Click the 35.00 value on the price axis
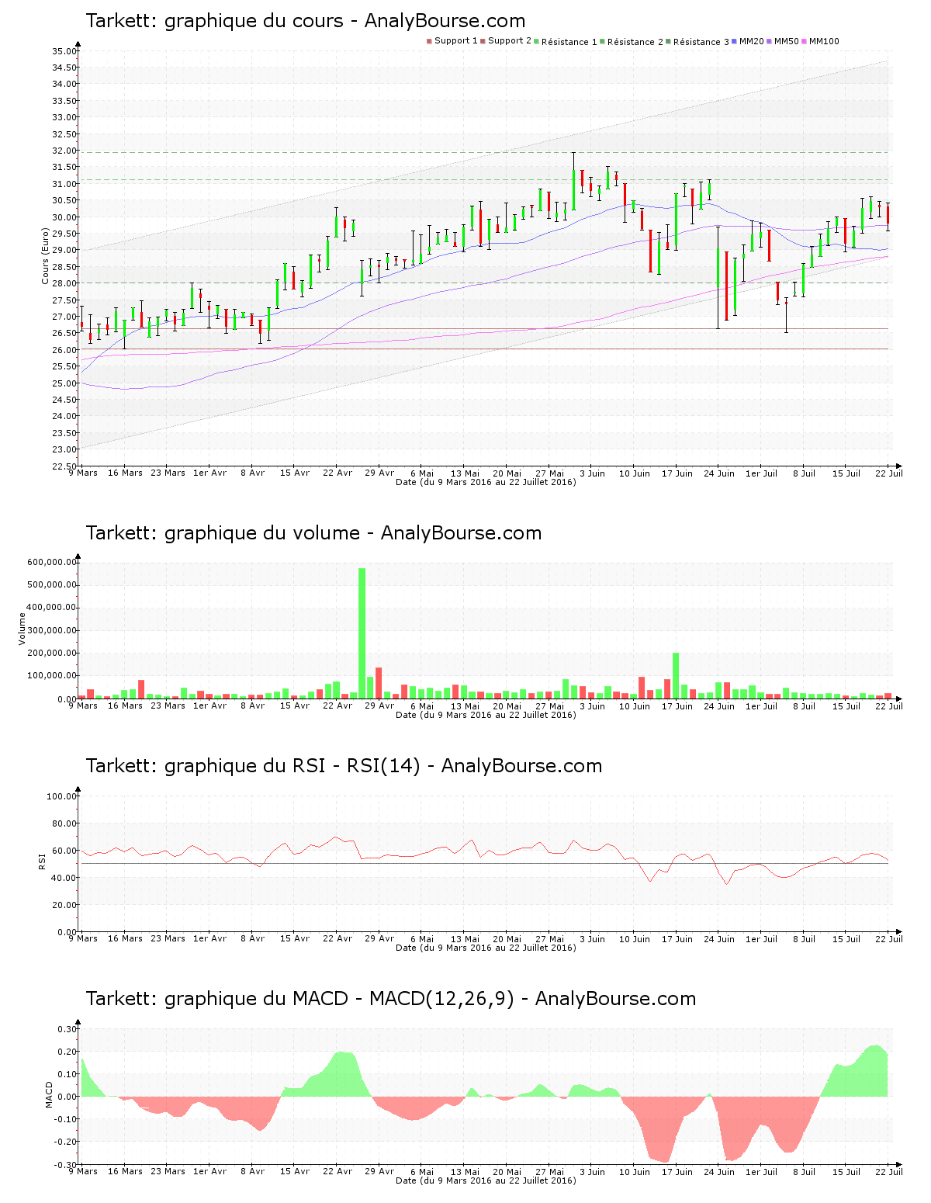 (x=64, y=51)
